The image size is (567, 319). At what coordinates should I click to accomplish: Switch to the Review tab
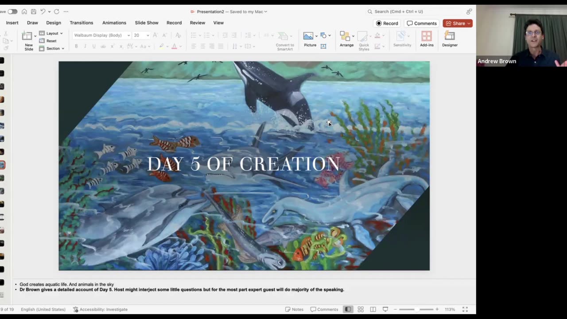tap(198, 23)
